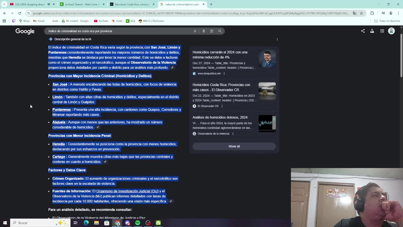Open the Google account avatar
The image size is (403, 227).
pyautogui.click(x=391, y=31)
